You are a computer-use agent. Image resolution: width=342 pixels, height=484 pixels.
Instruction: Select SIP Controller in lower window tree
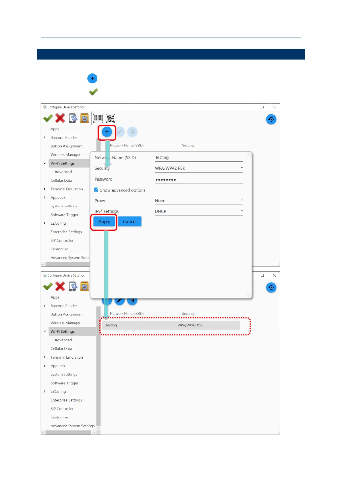click(x=62, y=409)
